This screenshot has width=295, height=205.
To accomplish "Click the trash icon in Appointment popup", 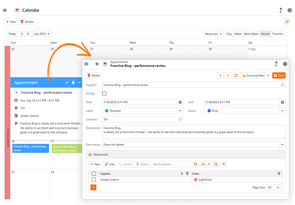I will pos(73,82).
